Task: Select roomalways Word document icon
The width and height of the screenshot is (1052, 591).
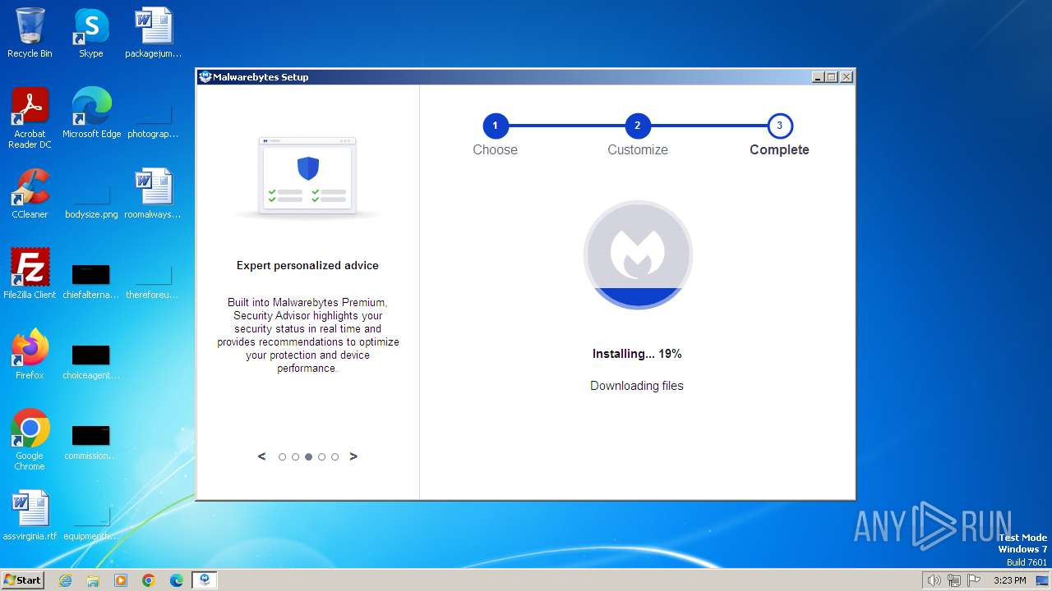Action: (x=153, y=194)
